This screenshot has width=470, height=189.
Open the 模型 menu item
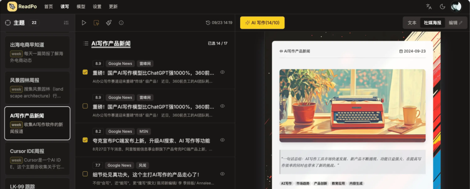click(81, 7)
